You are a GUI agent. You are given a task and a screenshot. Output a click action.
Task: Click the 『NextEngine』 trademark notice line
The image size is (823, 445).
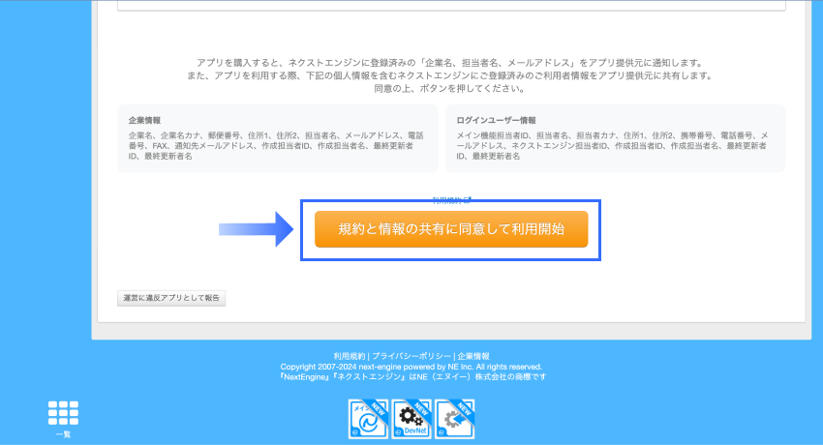[x=412, y=376]
